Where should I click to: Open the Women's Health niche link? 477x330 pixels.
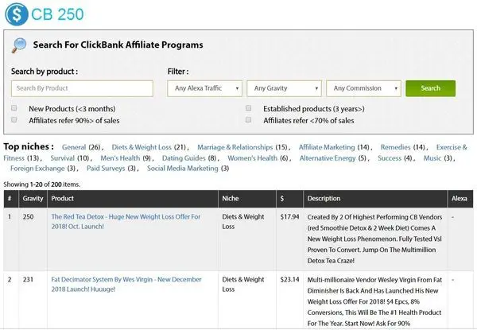(253, 158)
